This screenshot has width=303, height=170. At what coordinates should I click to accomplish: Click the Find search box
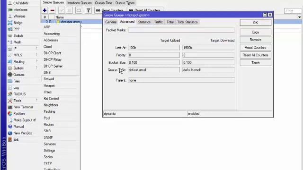pos(293,11)
